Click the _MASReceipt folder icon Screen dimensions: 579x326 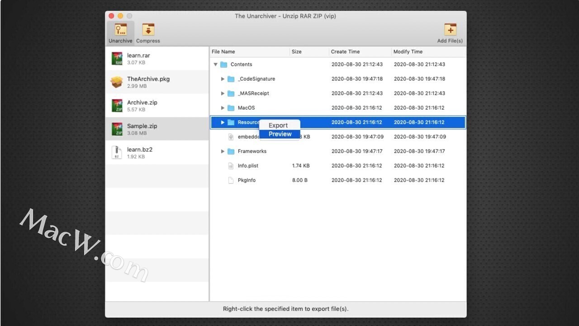click(x=231, y=93)
